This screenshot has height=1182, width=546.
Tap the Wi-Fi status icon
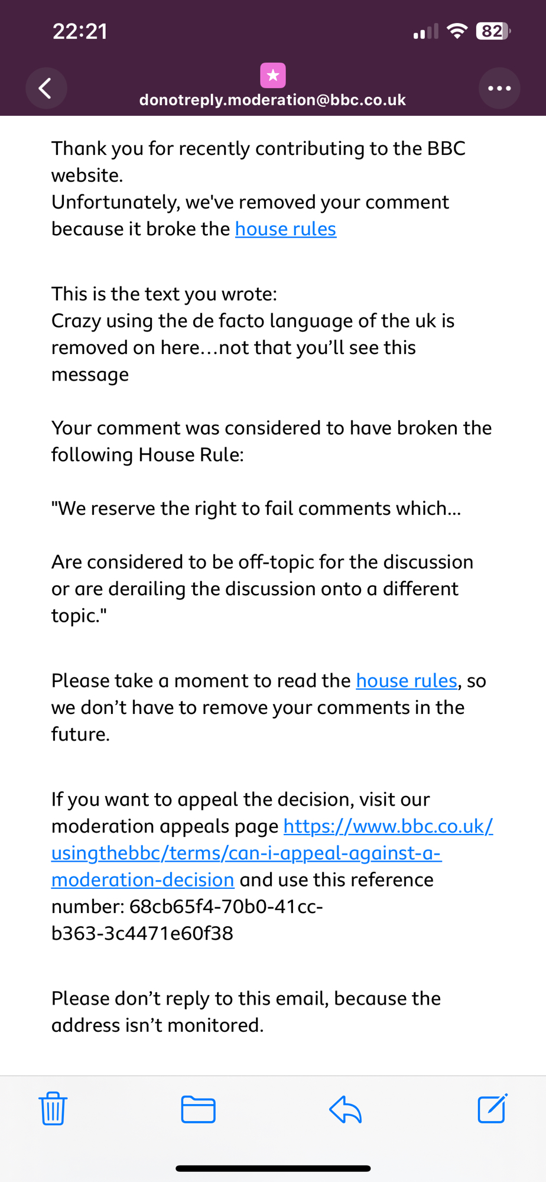pyautogui.click(x=457, y=31)
